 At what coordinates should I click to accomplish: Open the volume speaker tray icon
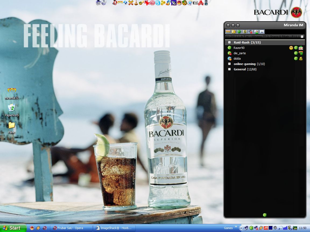275,228
